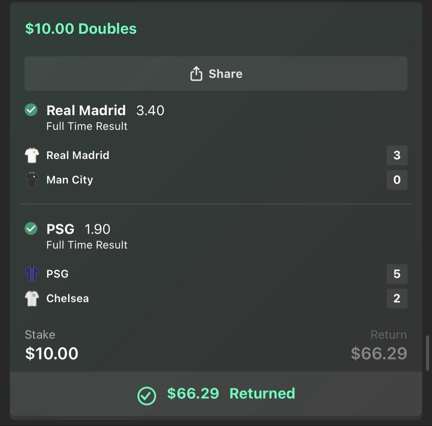Select the Real Madrid jersey icon

pyautogui.click(x=32, y=155)
